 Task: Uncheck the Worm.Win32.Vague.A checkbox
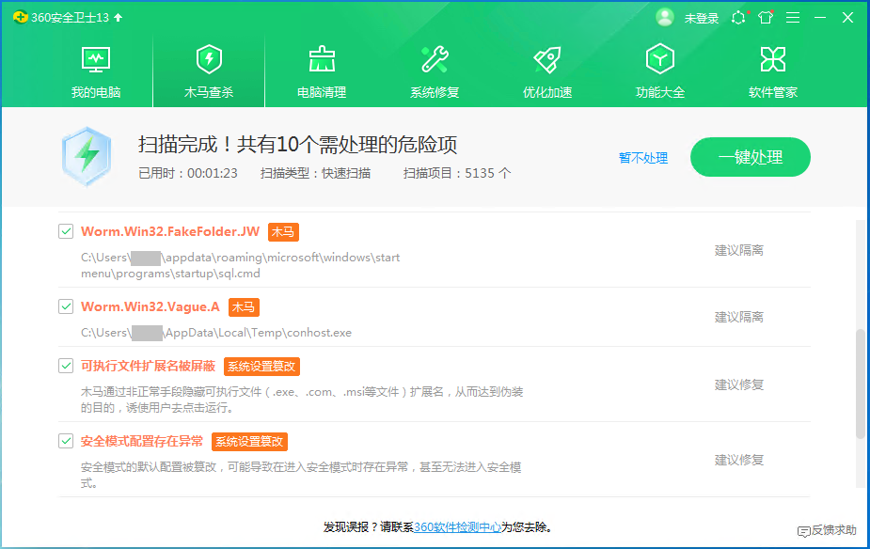click(x=66, y=306)
